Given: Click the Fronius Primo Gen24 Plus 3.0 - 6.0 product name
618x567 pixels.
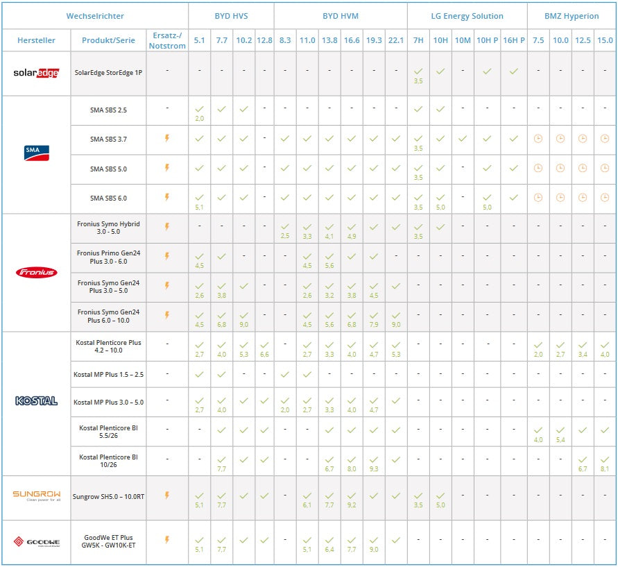Looking at the screenshot, I should click(109, 257).
